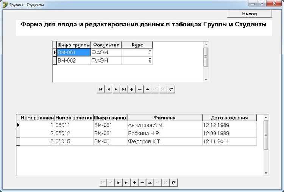284x192 pixels.
Task: Go to first record in groups navigator
Action: [x=100, y=89]
